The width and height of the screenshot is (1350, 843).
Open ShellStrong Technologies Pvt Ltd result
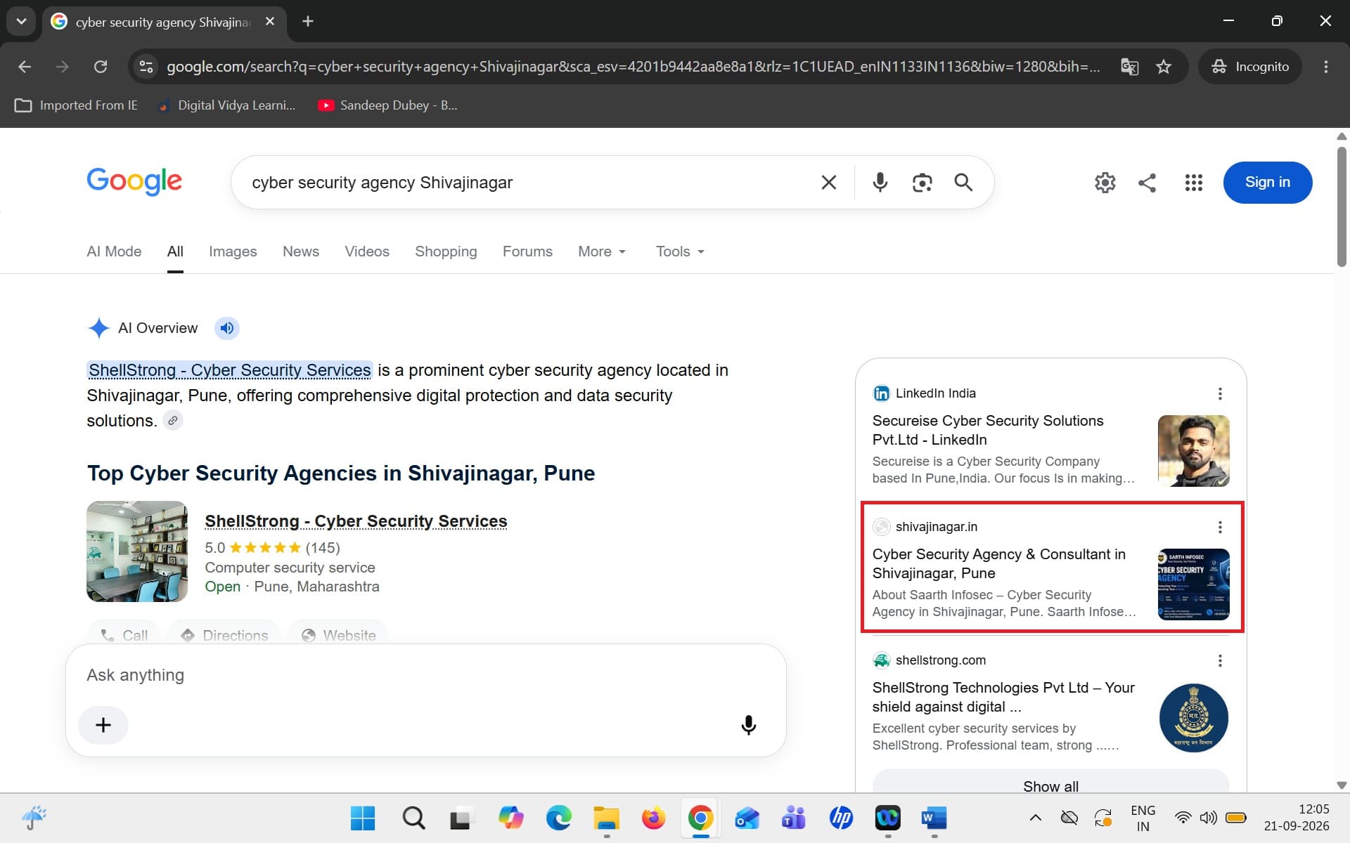click(1003, 697)
